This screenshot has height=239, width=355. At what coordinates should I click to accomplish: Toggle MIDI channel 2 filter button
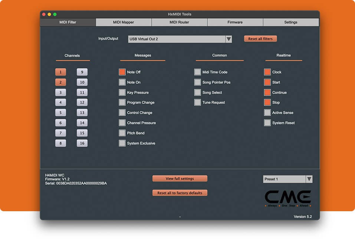tap(60, 82)
